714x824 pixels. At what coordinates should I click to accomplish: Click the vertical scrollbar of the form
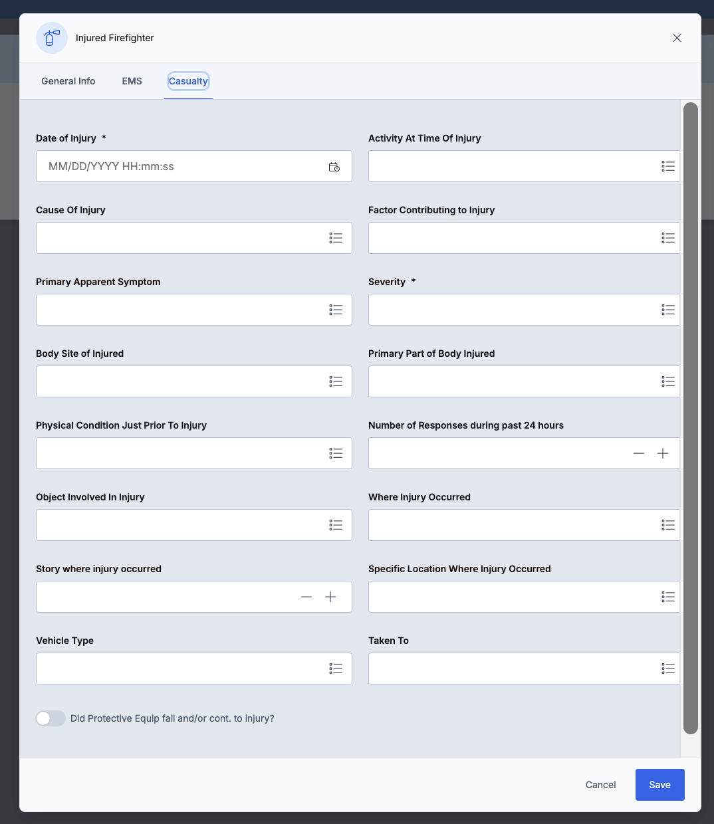click(691, 418)
